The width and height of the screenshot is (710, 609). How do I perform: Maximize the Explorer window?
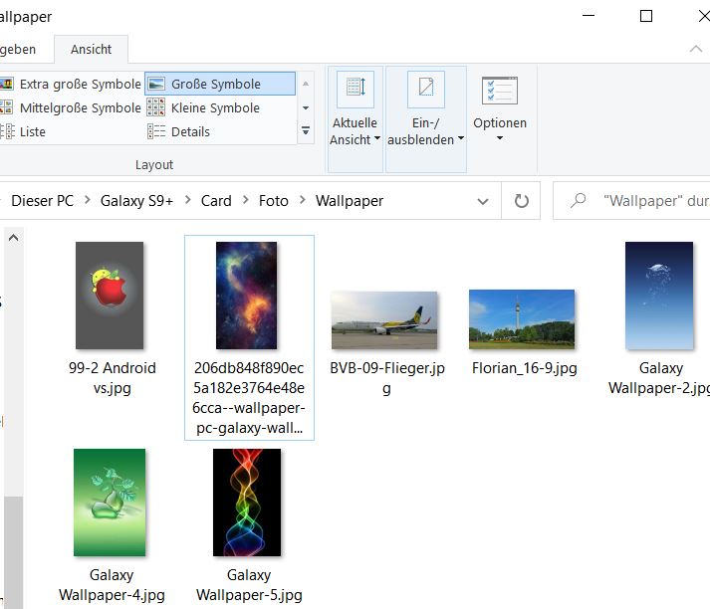(x=646, y=16)
